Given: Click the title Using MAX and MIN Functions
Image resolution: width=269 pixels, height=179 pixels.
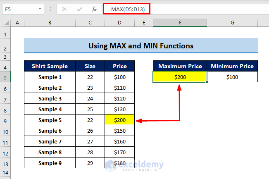Looking at the screenshot, I should (x=140, y=45).
